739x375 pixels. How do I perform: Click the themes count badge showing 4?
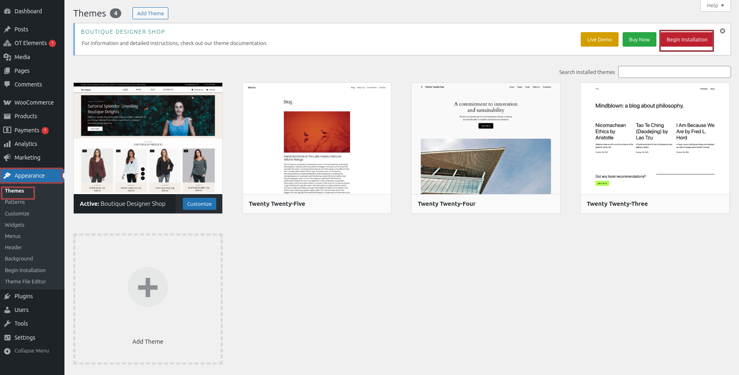coord(116,13)
